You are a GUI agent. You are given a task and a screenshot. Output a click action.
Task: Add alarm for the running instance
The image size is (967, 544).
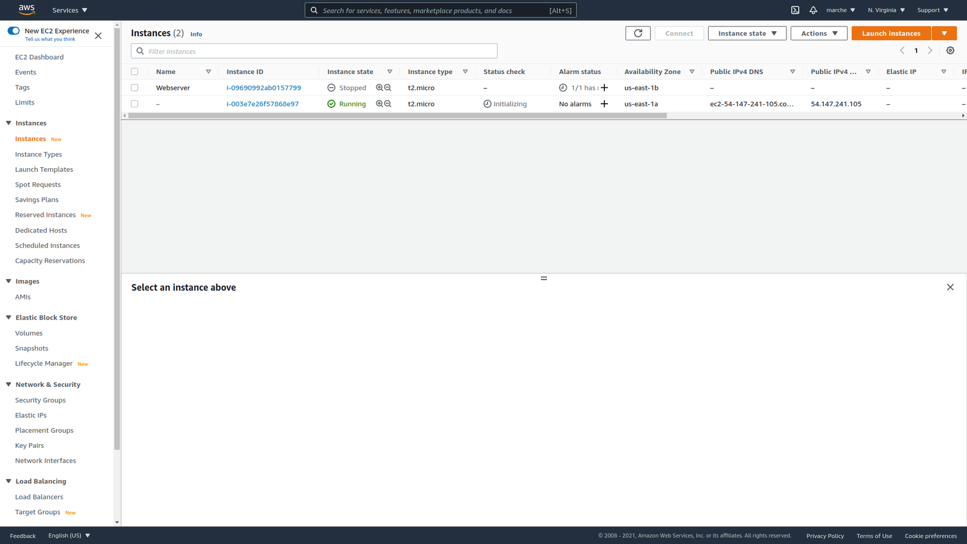coord(604,104)
